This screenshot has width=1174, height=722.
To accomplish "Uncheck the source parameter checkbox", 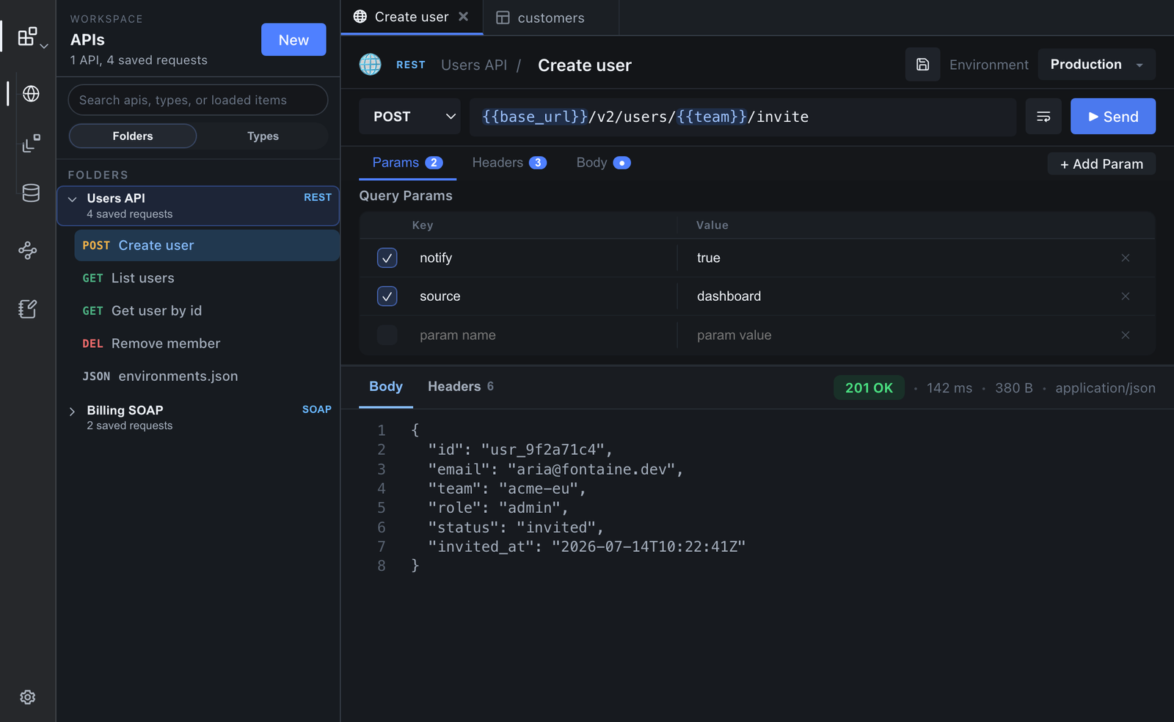I will coord(387,296).
